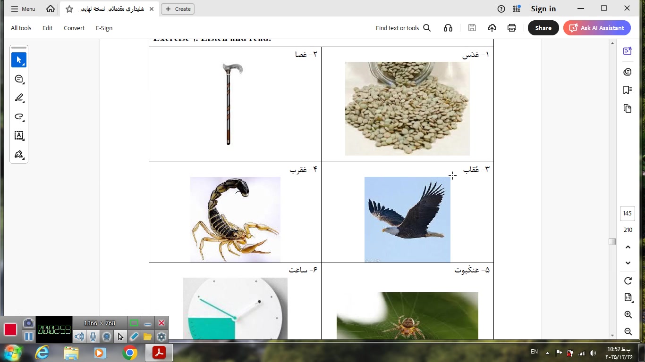Viewport: 645px width, 362px height.
Task: Go to previous page chevron up
Action: tap(628, 247)
